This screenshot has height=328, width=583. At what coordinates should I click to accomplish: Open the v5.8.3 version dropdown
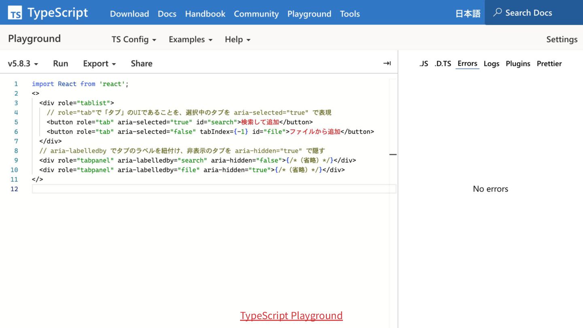coord(23,64)
